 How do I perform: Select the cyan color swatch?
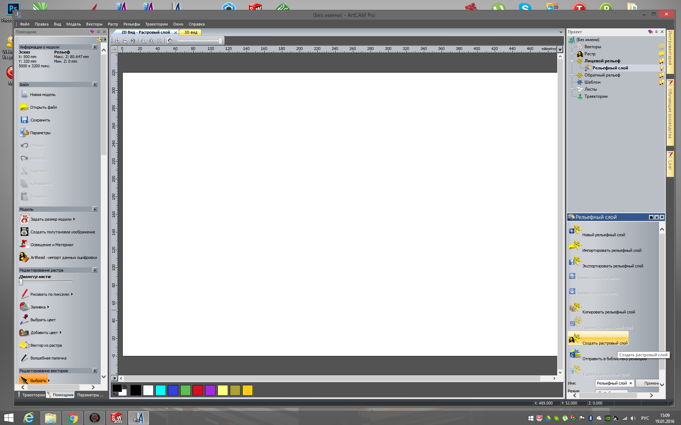(161, 390)
